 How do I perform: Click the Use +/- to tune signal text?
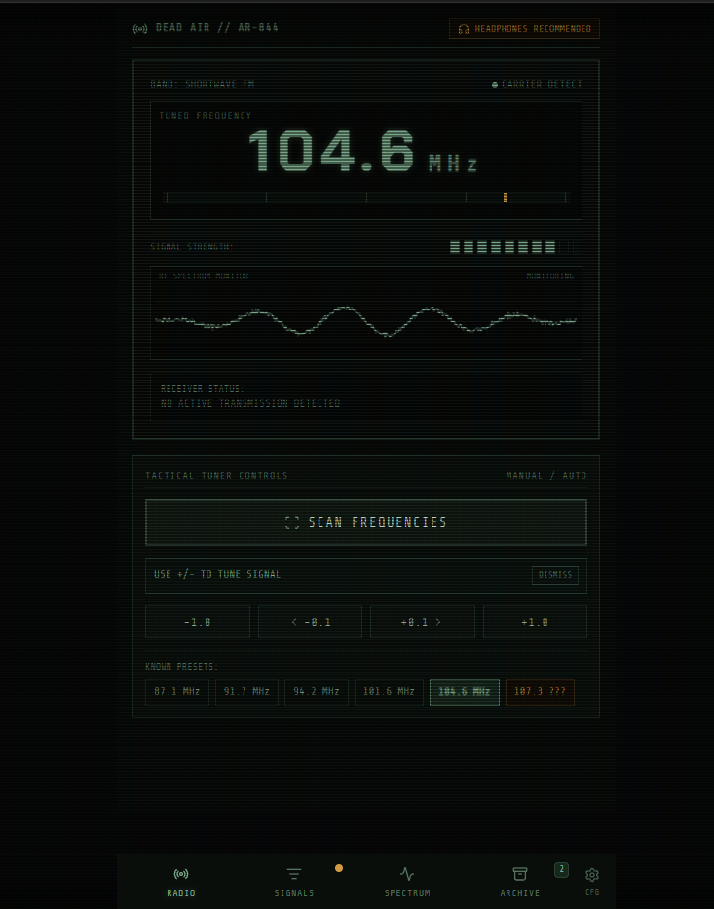tap(217, 575)
